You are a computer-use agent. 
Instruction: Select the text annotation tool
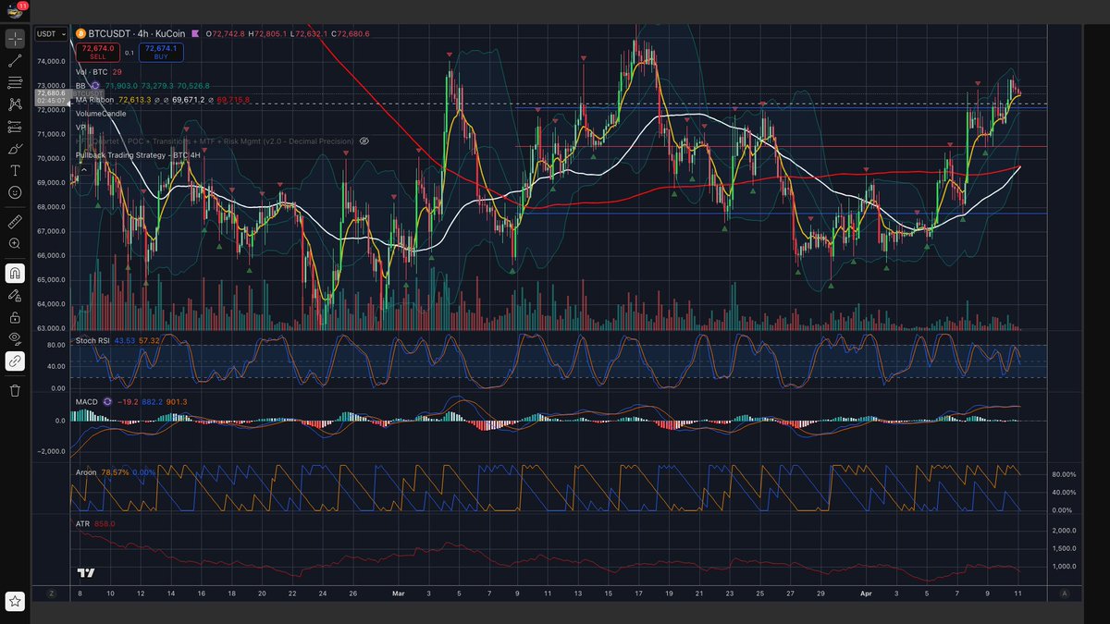coord(15,170)
